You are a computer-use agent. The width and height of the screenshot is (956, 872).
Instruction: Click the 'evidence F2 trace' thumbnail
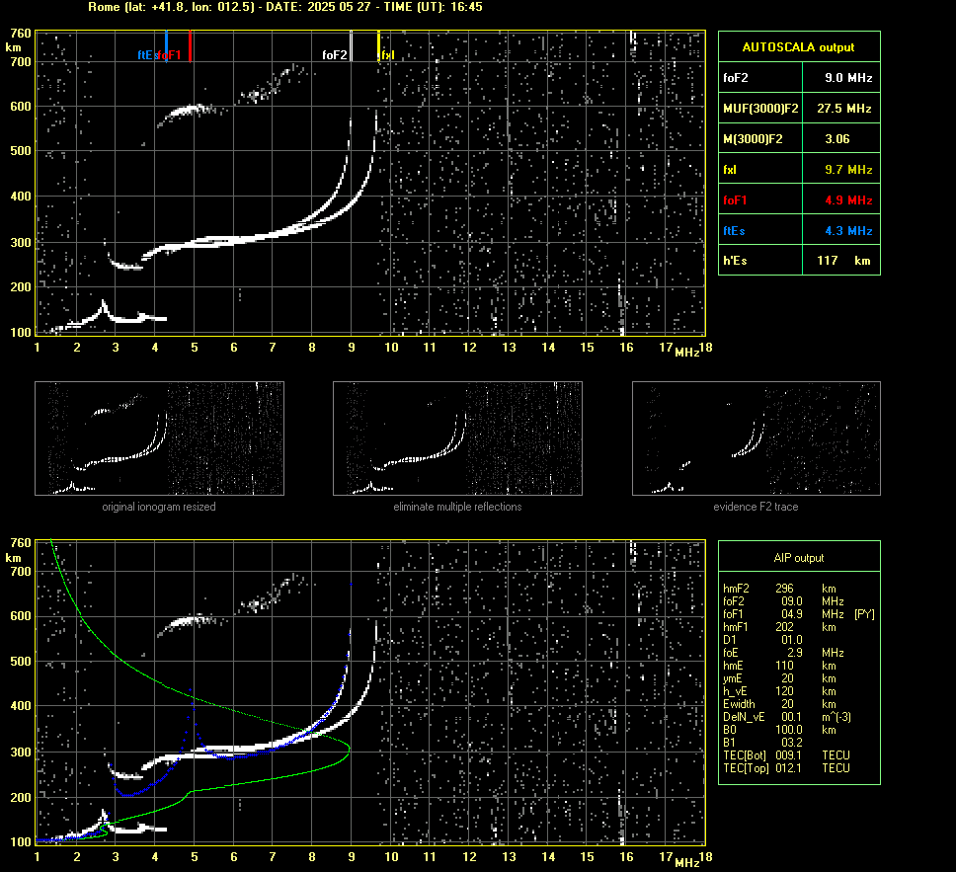tap(757, 438)
